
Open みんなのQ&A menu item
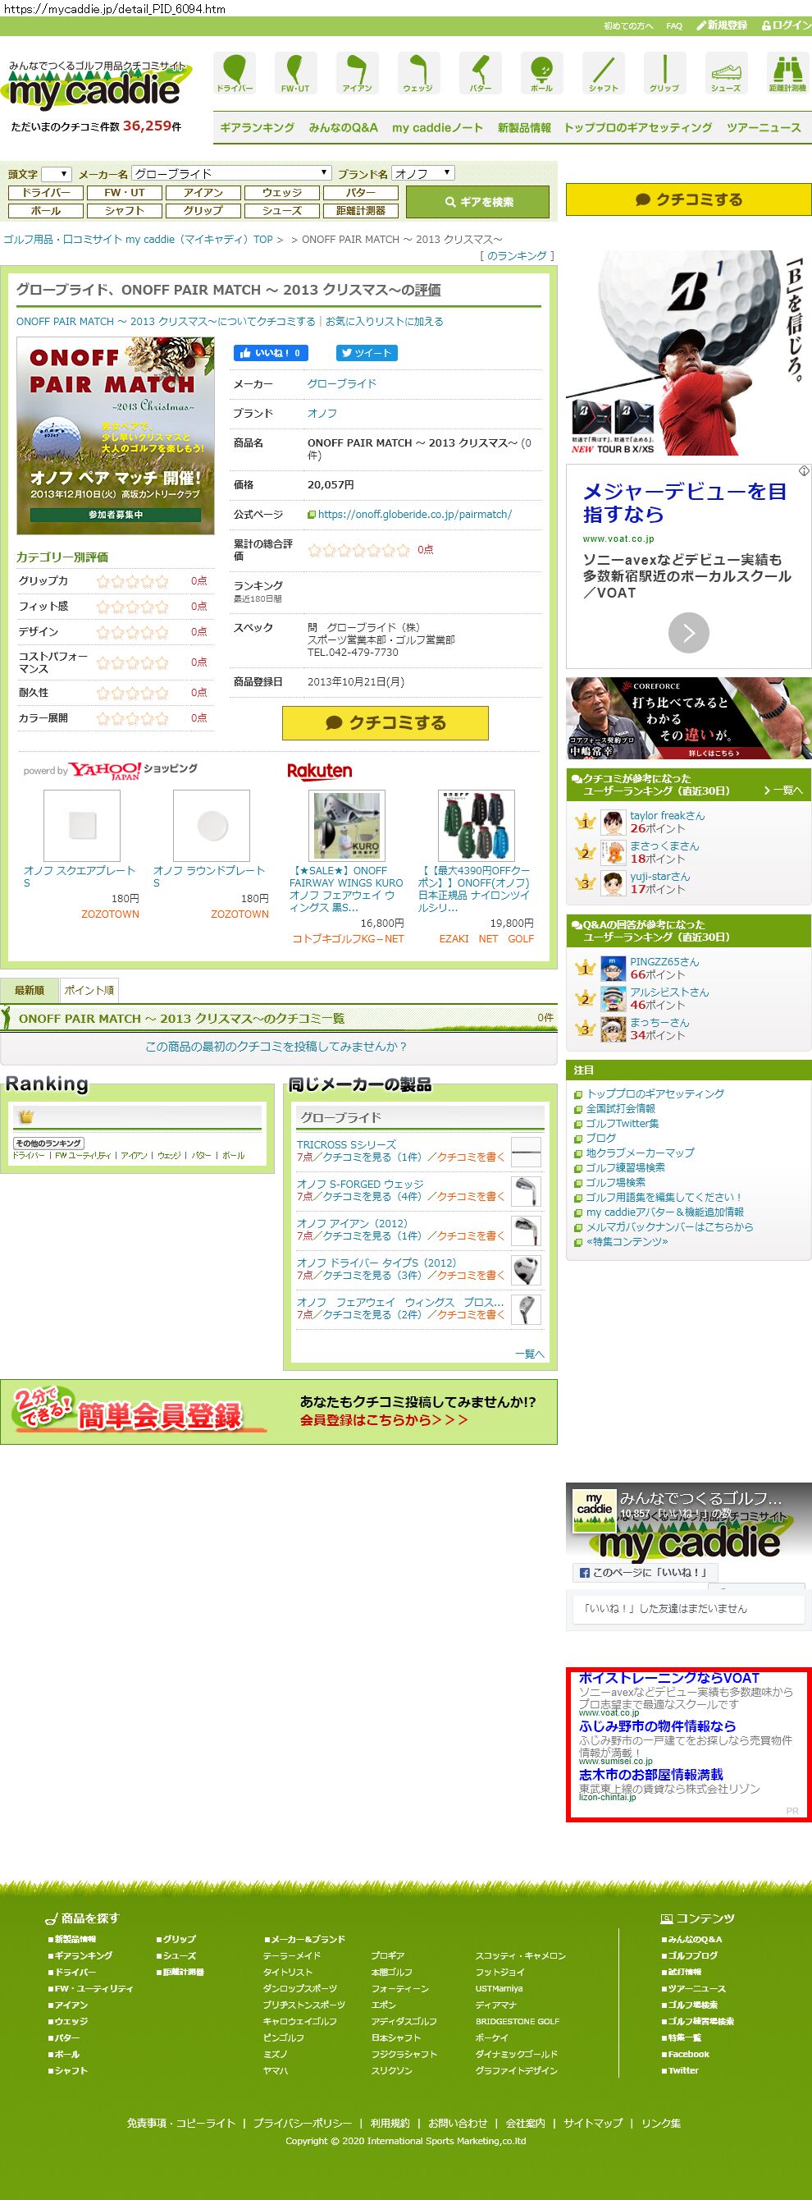pyautogui.click(x=343, y=127)
